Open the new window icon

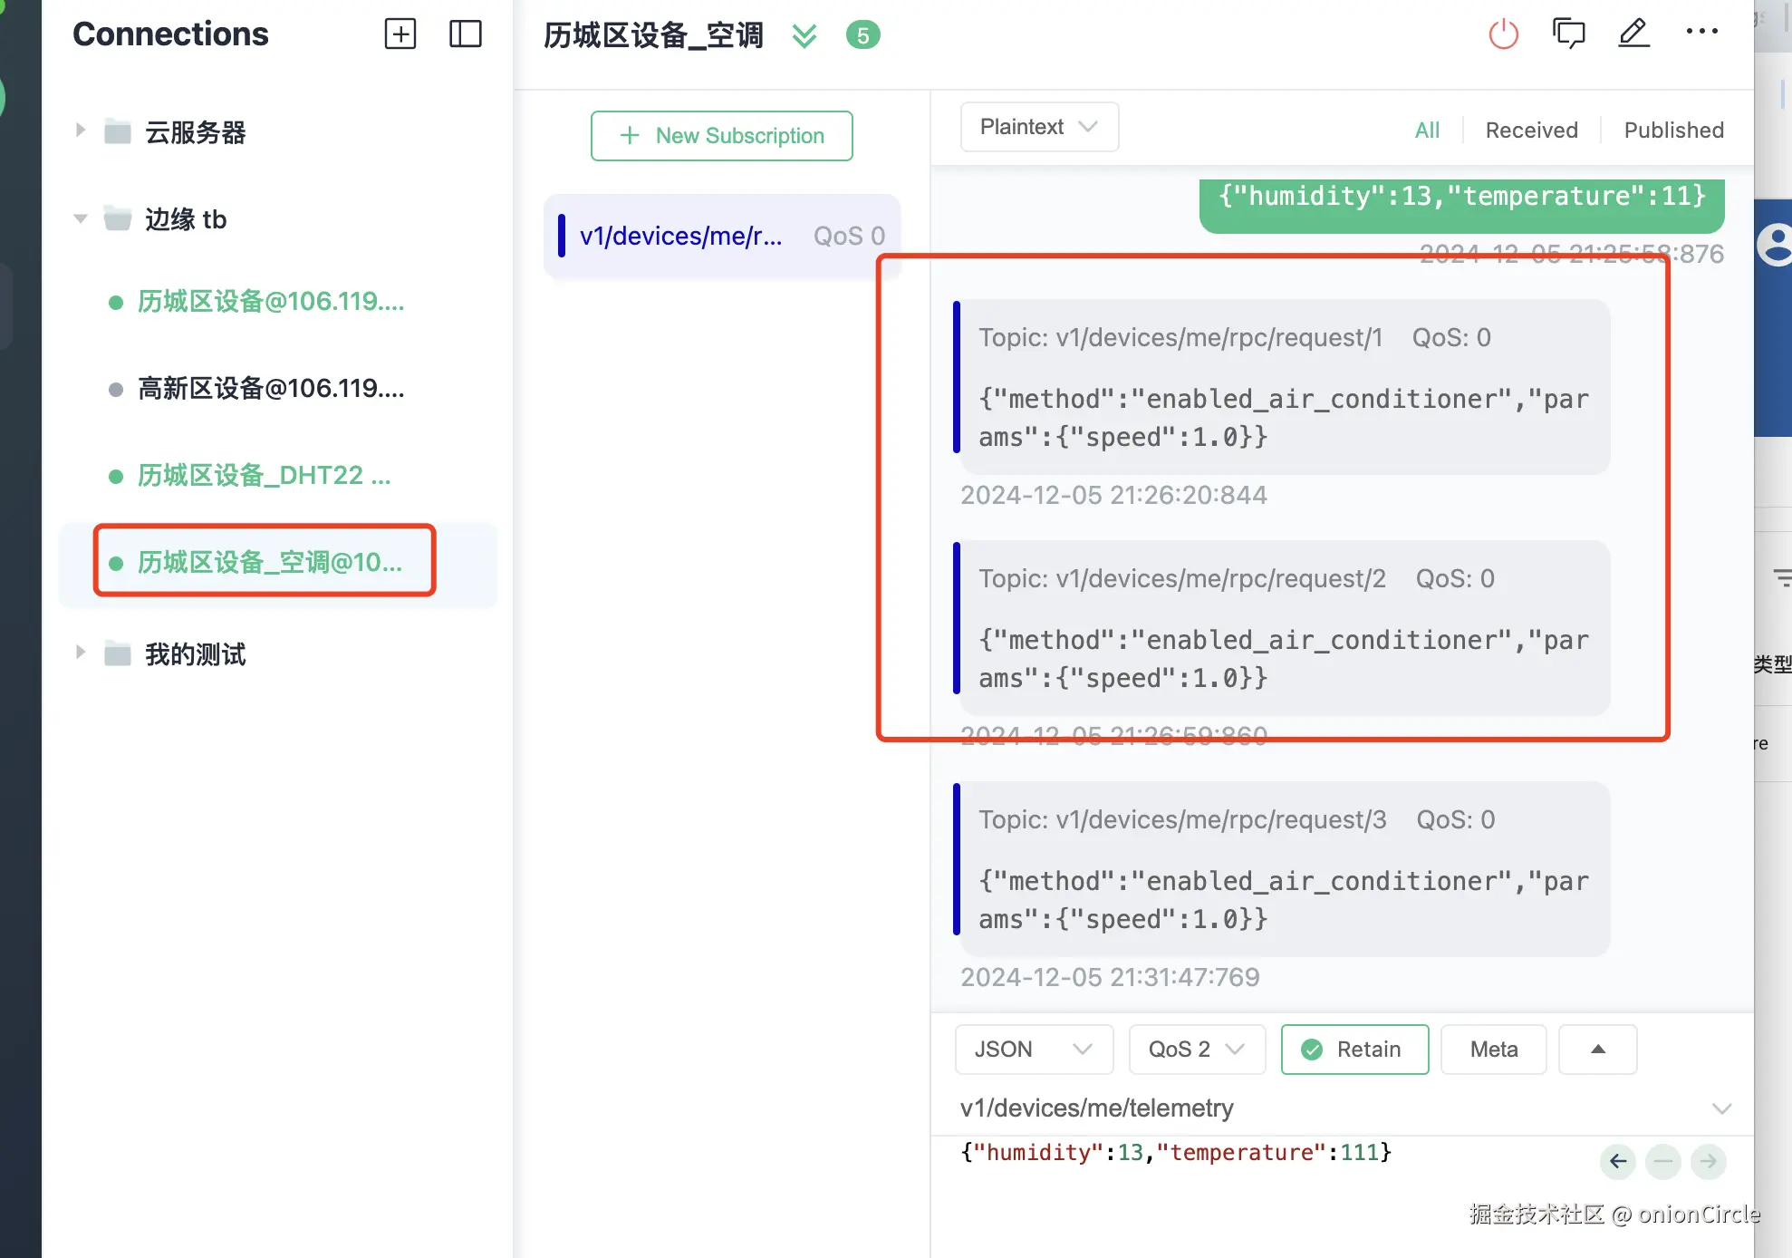1568,34
